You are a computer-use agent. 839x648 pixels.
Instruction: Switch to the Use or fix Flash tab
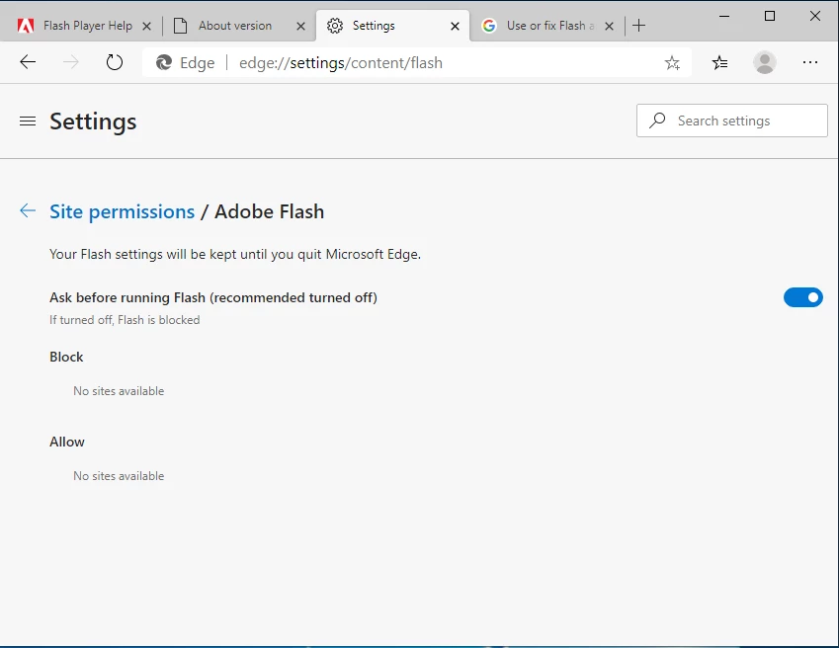[x=545, y=26]
